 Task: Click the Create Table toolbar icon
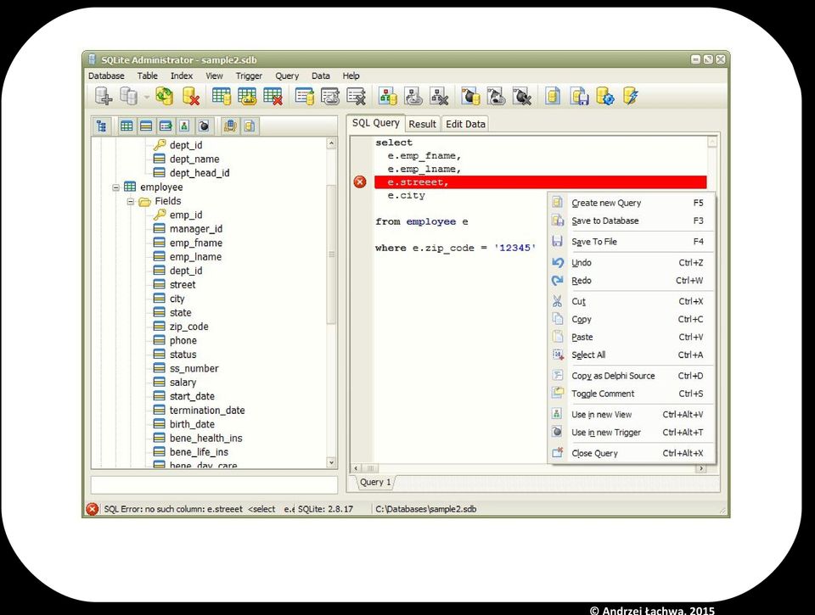222,96
